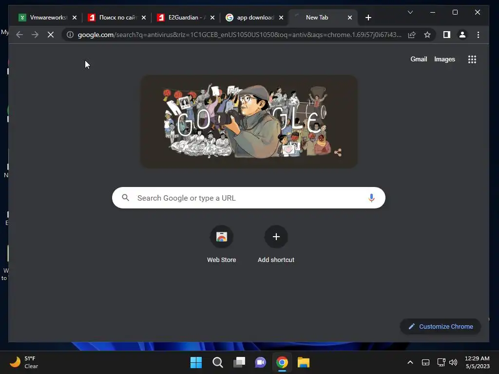Show hidden system tray icons
This screenshot has height=374, width=499.
point(410,362)
